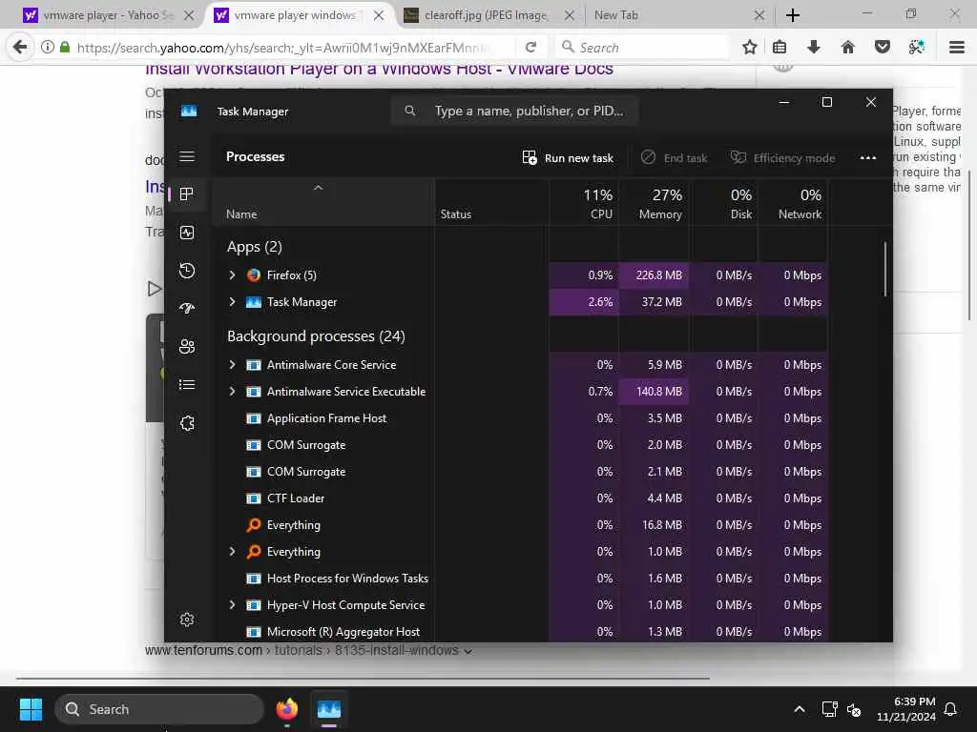Click the extension icon beside the Pocket icon
This screenshot has width=977, height=732.
coord(917,47)
